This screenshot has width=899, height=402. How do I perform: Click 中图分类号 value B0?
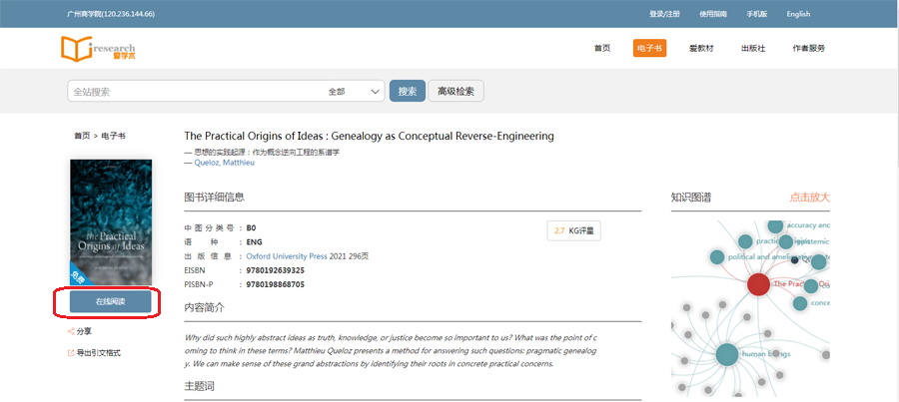[251, 227]
